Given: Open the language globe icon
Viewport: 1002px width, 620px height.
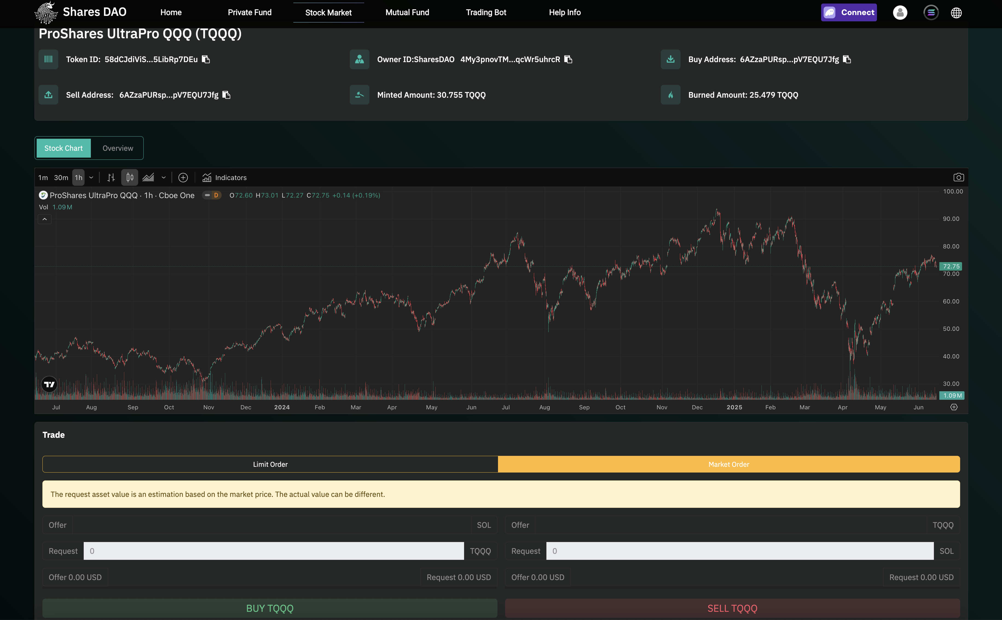Looking at the screenshot, I should pyautogui.click(x=956, y=13).
